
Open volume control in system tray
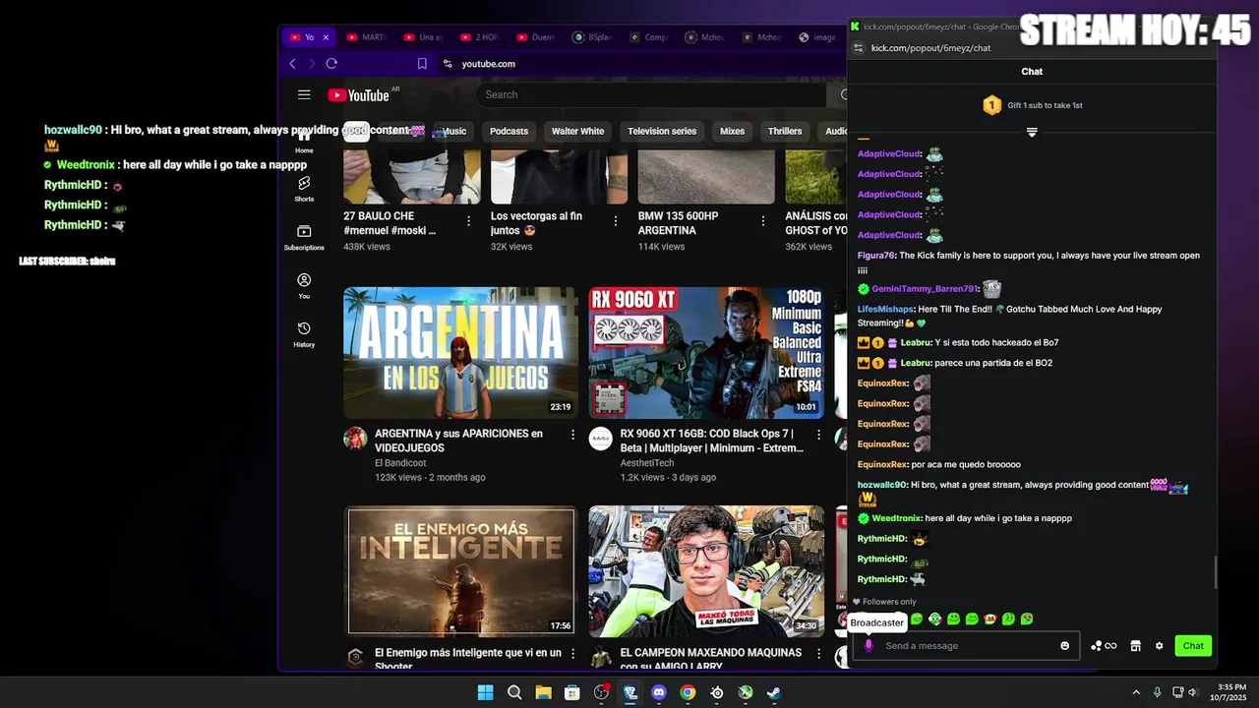(x=1192, y=692)
